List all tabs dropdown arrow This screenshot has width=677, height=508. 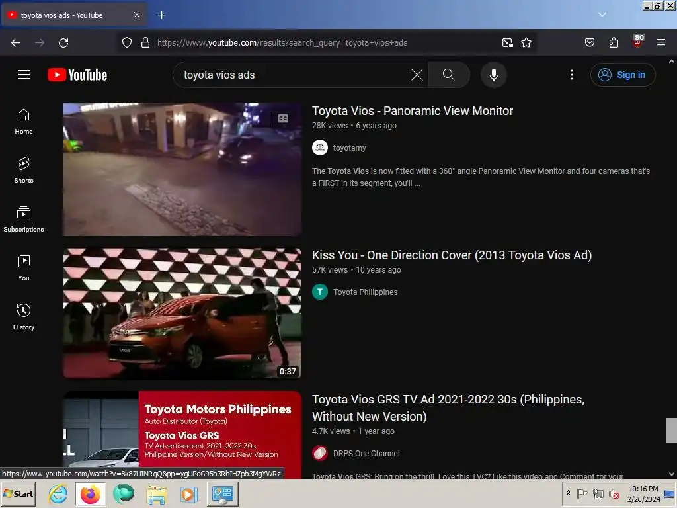(x=602, y=15)
